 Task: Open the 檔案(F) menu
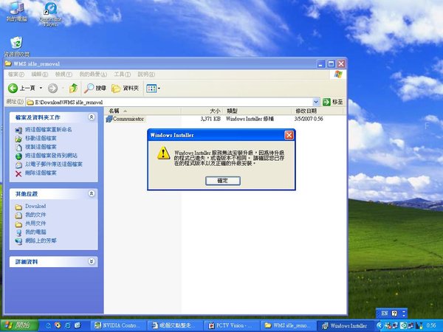coord(16,75)
